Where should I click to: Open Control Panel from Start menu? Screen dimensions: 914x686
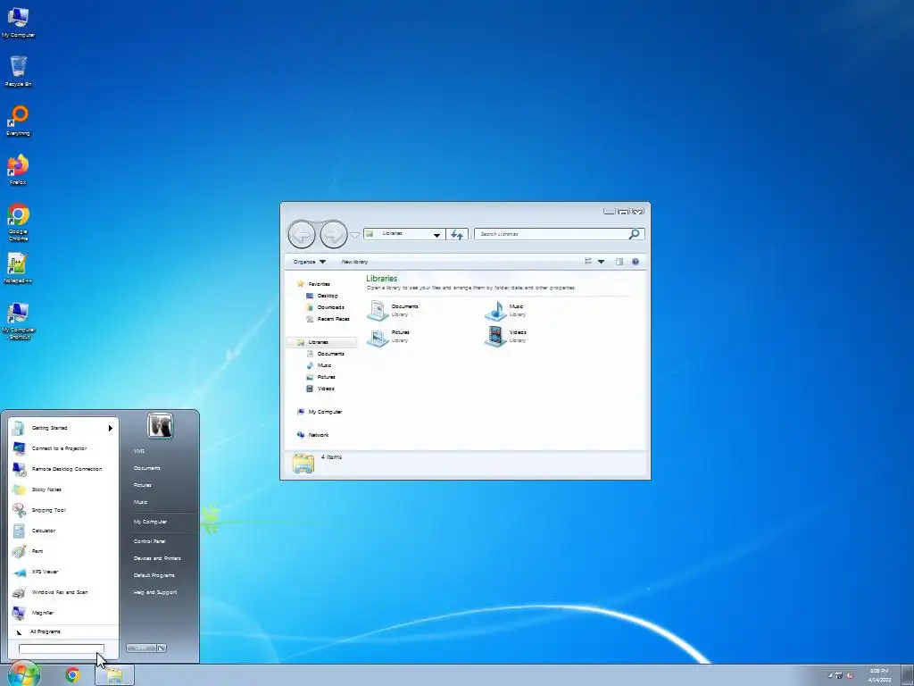pos(149,542)
